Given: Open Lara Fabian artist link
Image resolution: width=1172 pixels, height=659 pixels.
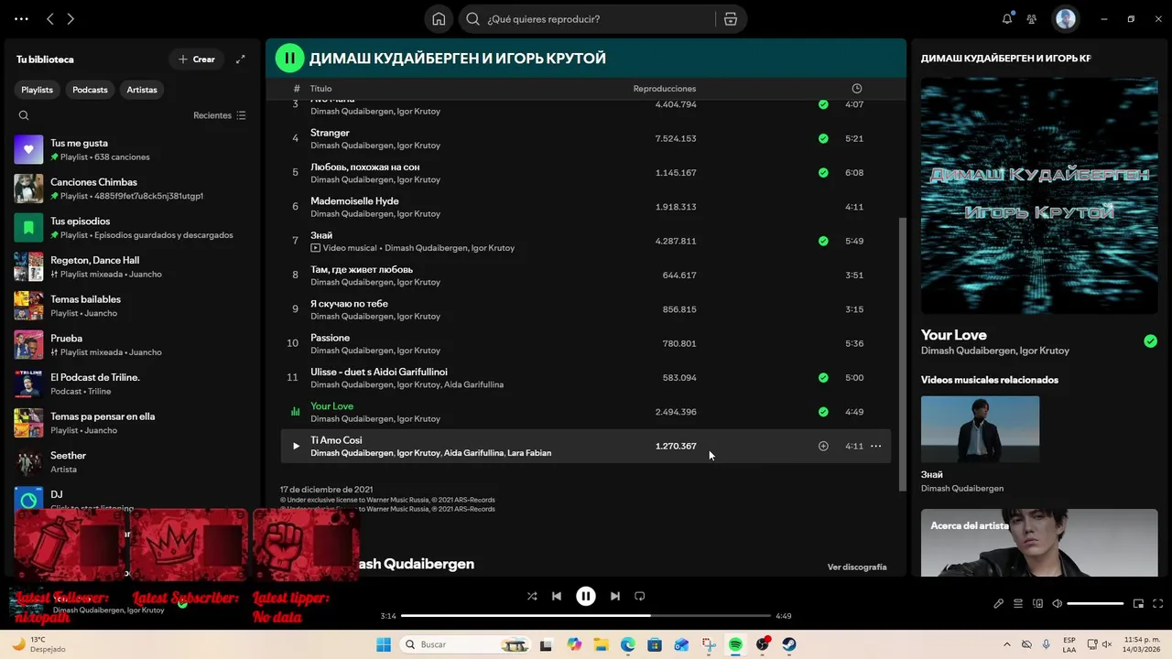Looking at the screenshot, I should [x=530, y=453].
